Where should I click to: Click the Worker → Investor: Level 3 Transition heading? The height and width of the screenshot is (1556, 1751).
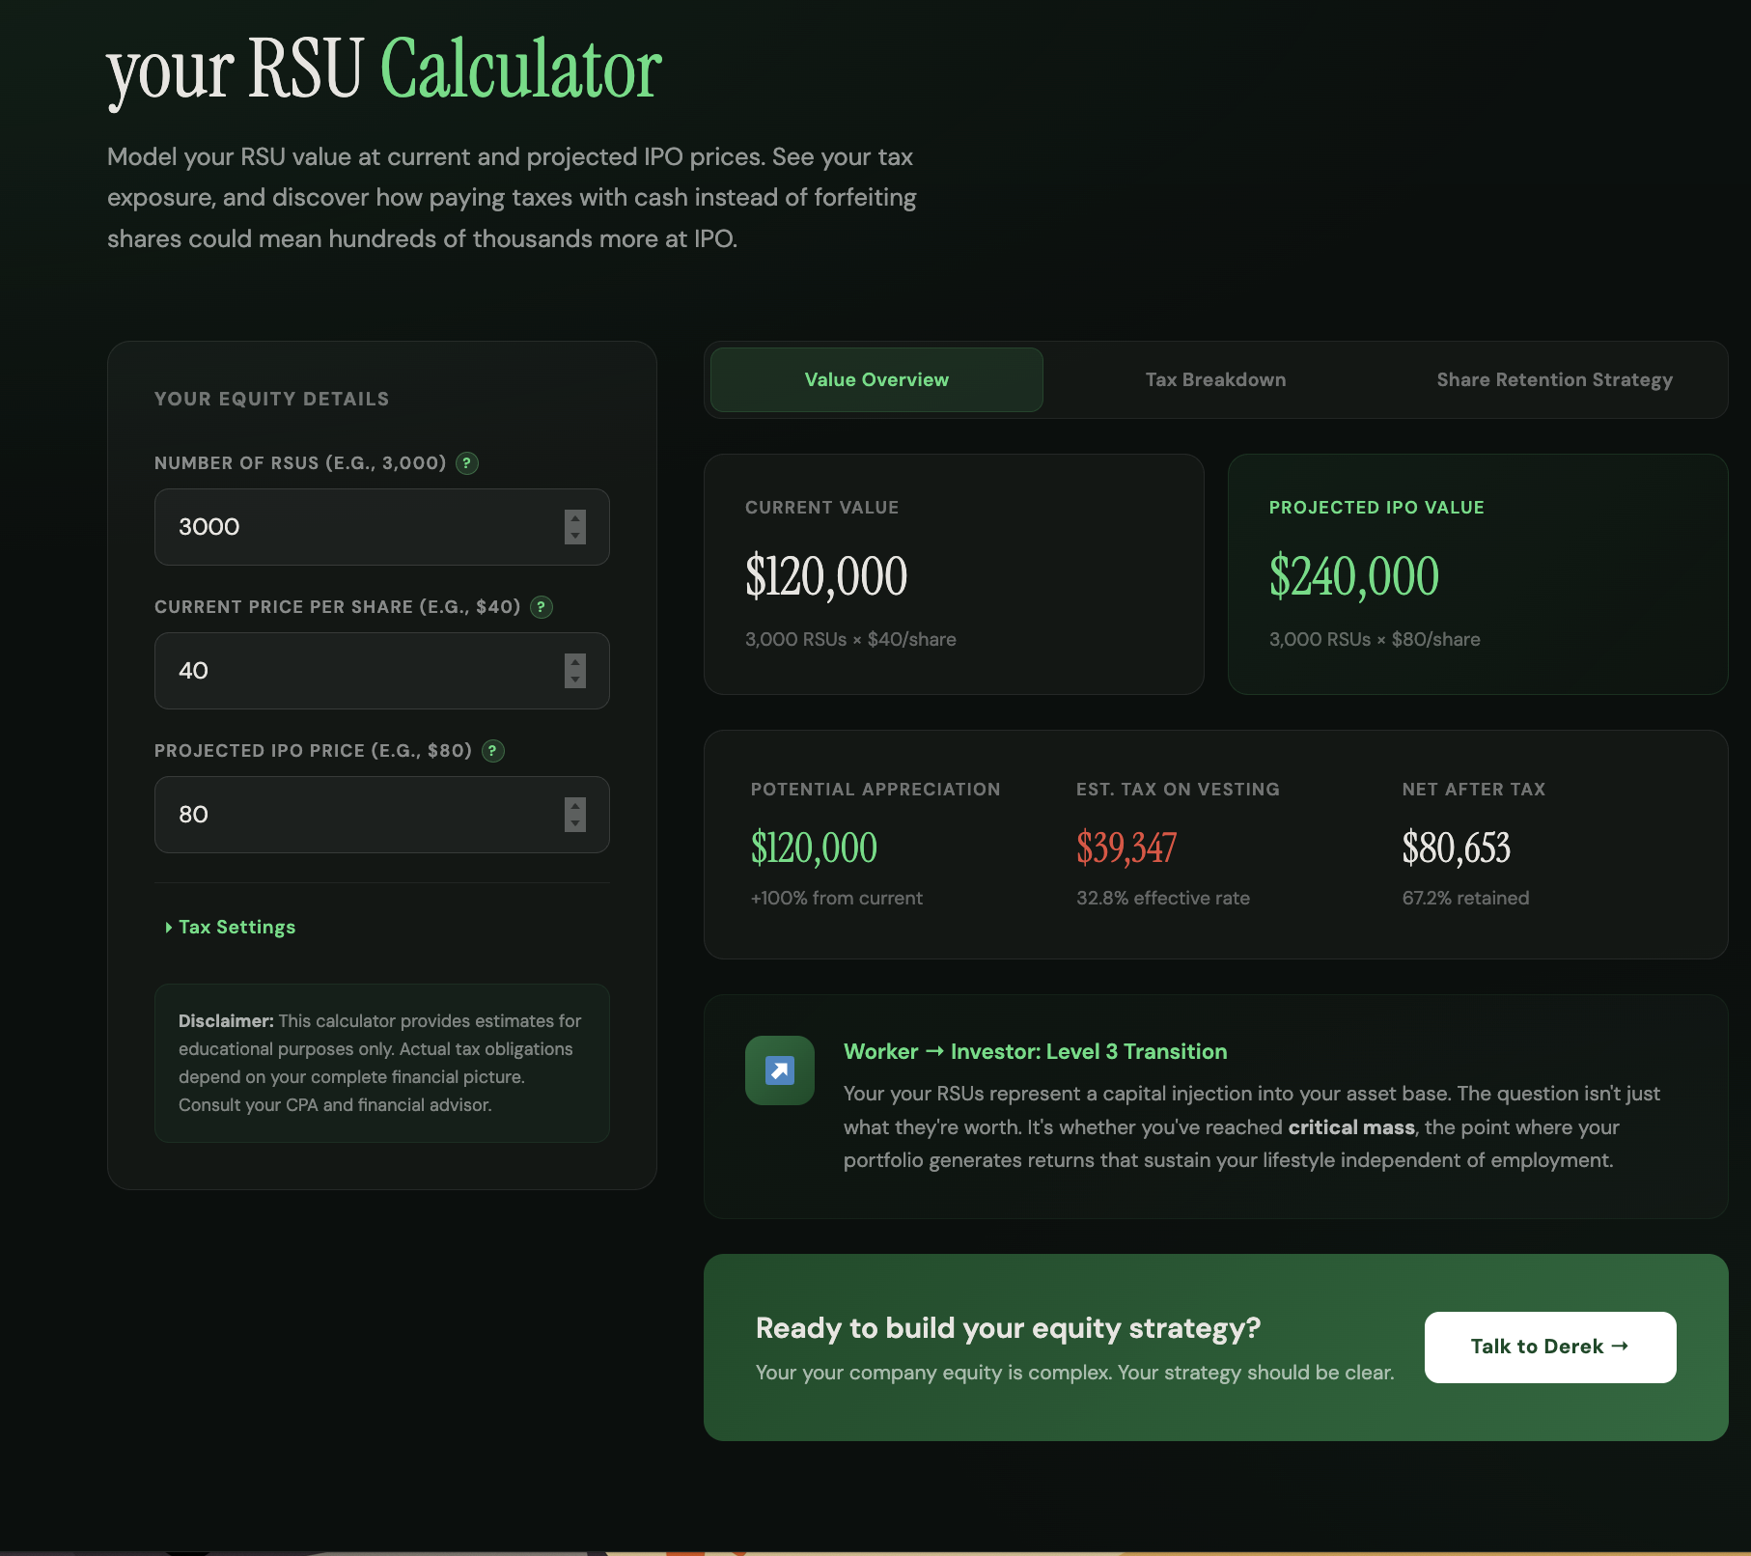[1035, 1052]
